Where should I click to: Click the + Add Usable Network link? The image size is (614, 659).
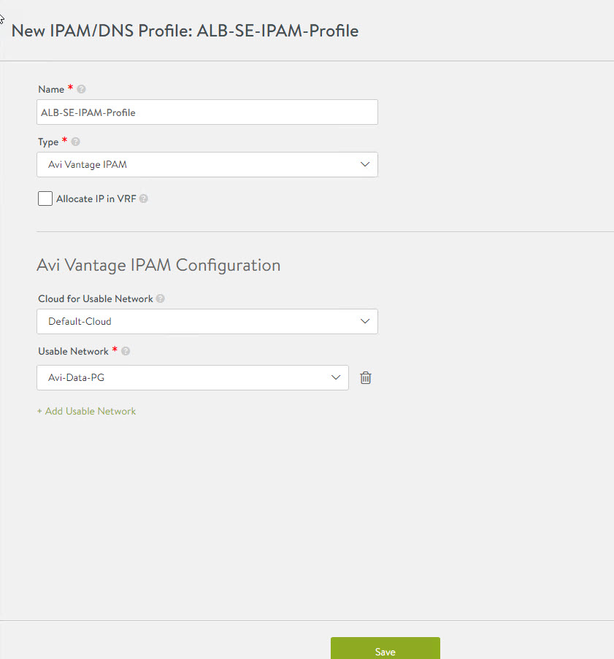coord(87,412)
